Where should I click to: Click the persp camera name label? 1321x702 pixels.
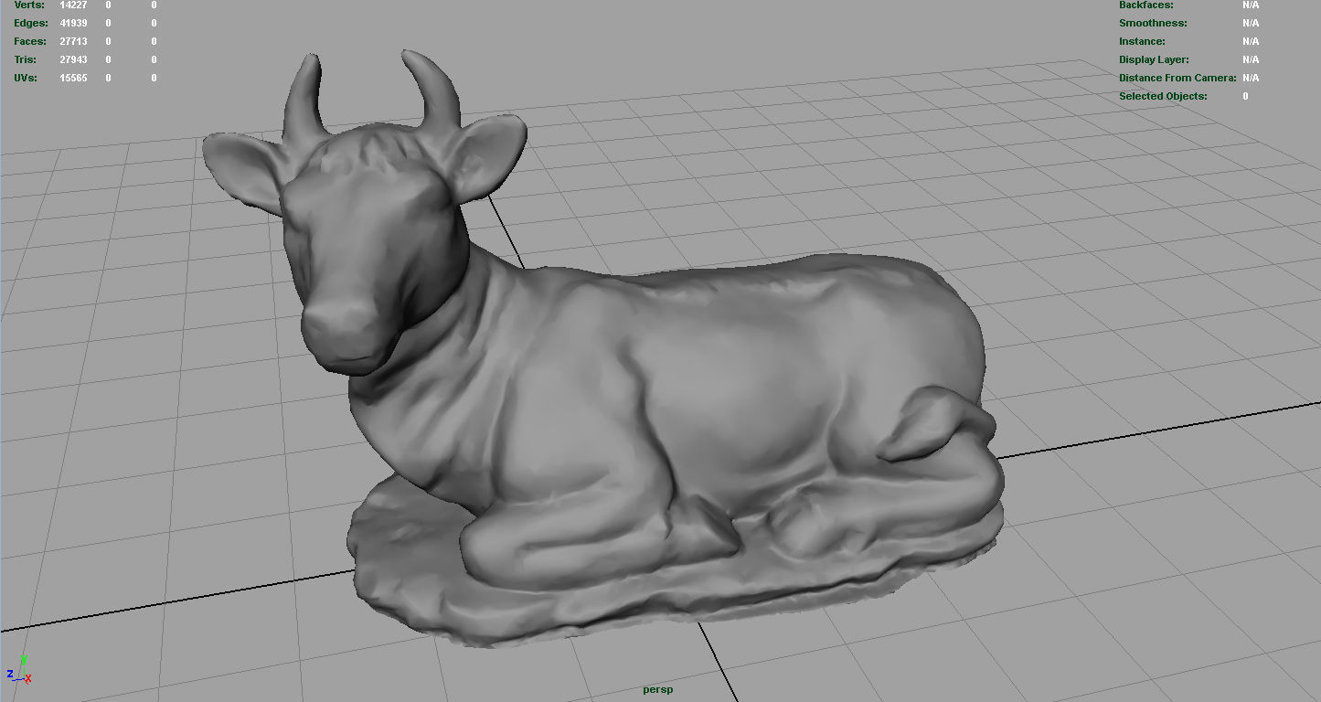(657, 689)
